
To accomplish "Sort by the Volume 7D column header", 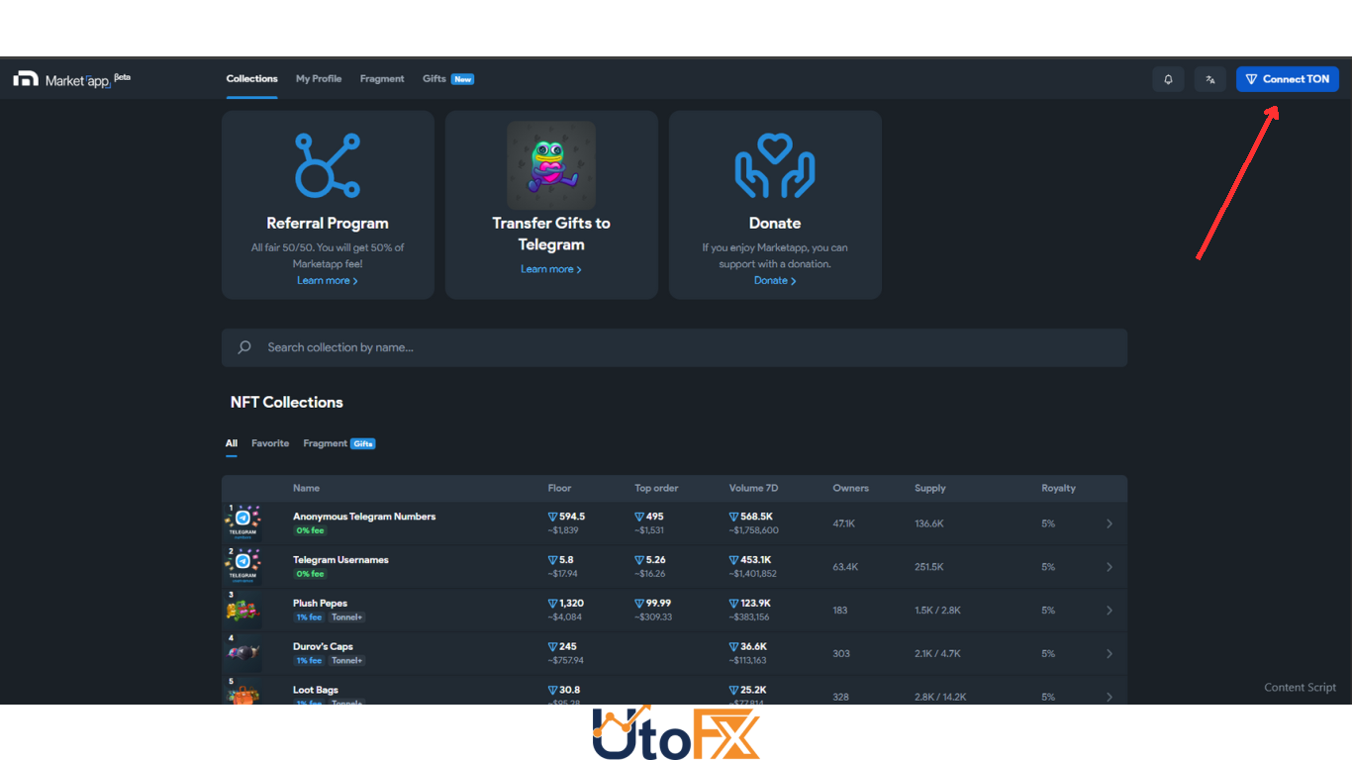I will pyautogui.click(x=753, y=488).
